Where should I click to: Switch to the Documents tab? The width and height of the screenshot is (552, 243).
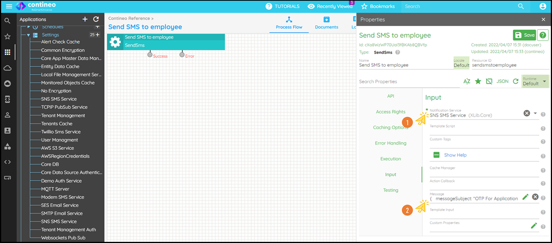click(326, 23)
